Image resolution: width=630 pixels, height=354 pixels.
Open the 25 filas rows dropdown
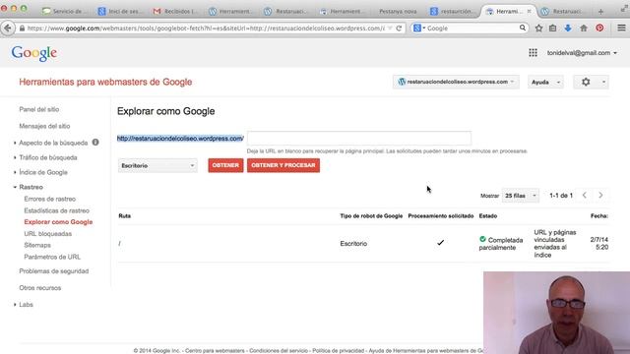click(x=521, y=196)
